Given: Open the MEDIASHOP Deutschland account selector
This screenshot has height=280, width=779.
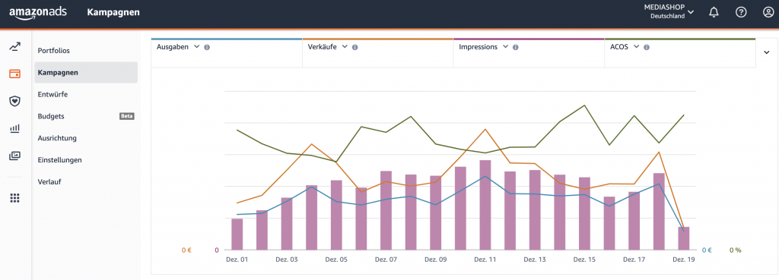Looking at the screenshot, I should click(x=669, y=11).
